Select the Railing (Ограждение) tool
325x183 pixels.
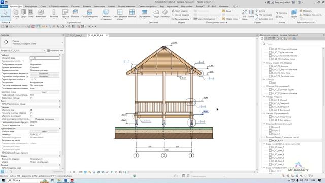145,14
